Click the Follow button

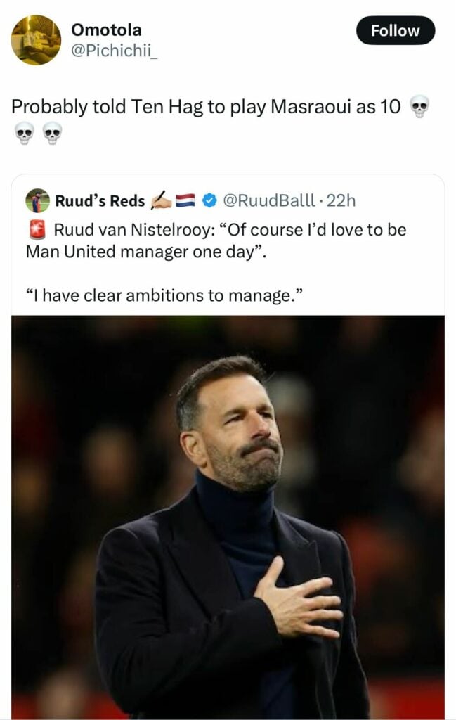click(x=395, y=31)
